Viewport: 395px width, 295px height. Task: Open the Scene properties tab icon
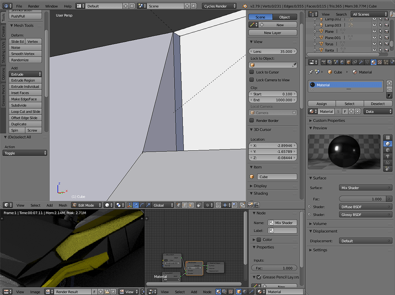point(336,62)
